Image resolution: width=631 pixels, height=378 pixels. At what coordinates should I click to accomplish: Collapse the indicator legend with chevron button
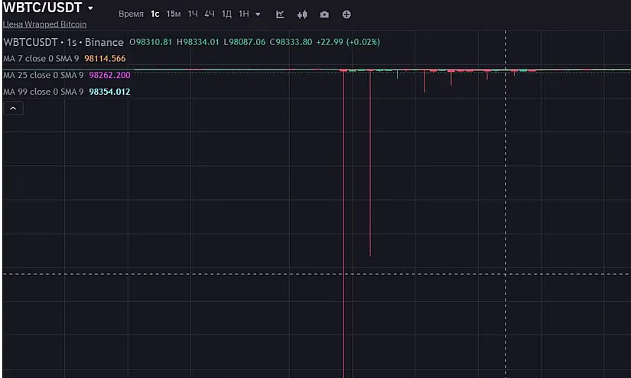pyautogui.click(x=13, y=108)
